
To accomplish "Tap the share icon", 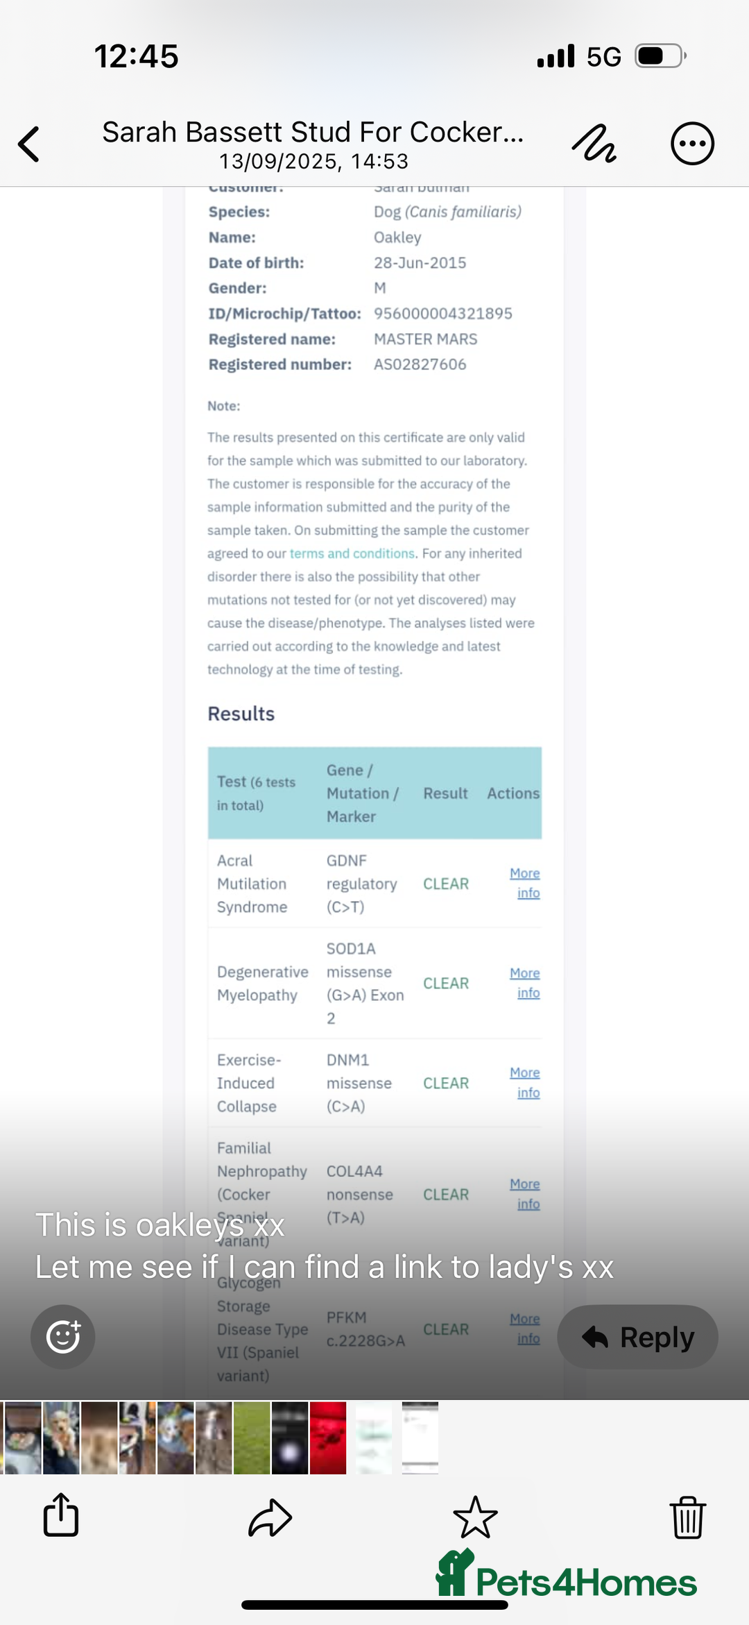I will click(61, 1515).
